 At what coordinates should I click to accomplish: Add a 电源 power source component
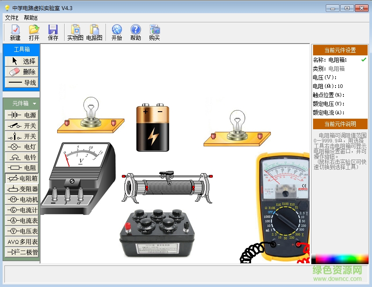tap(22, 115)
